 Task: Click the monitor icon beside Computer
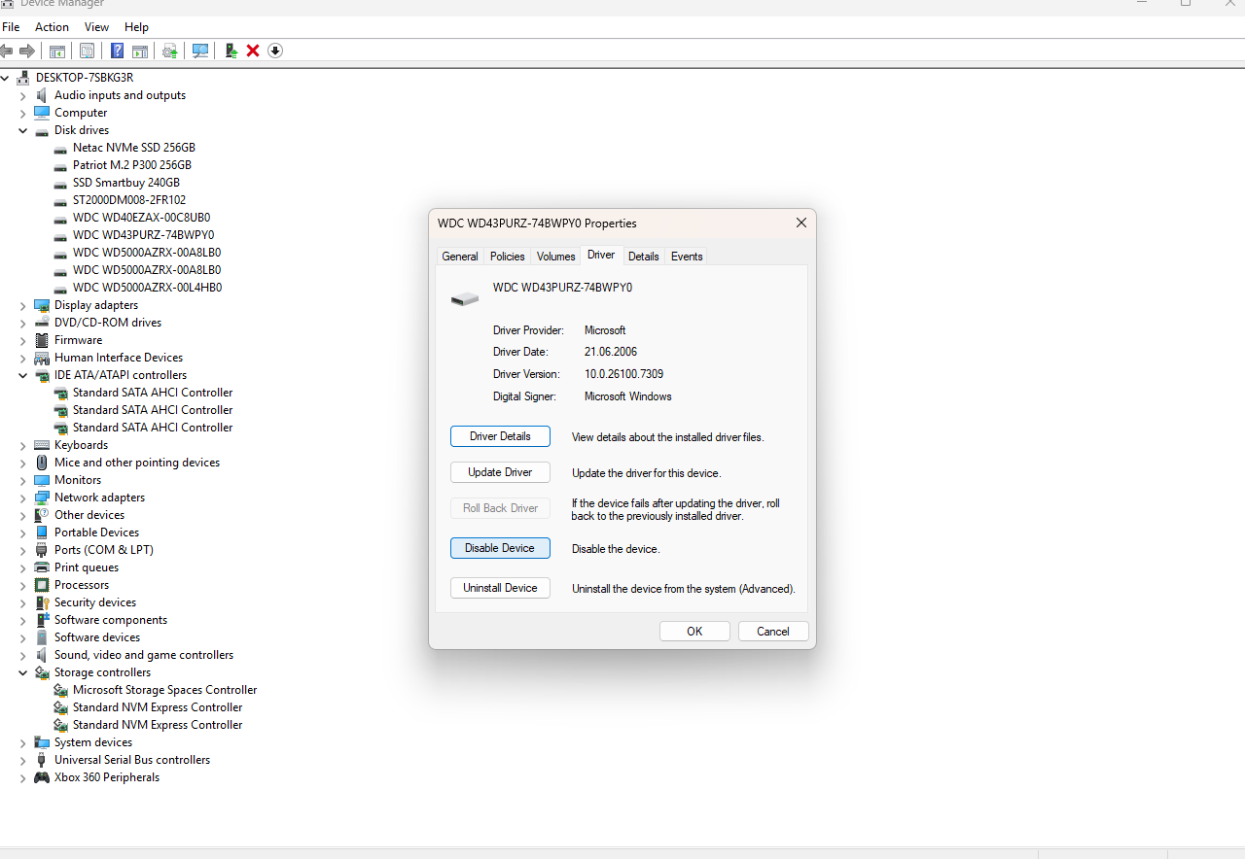coord(42,113)
